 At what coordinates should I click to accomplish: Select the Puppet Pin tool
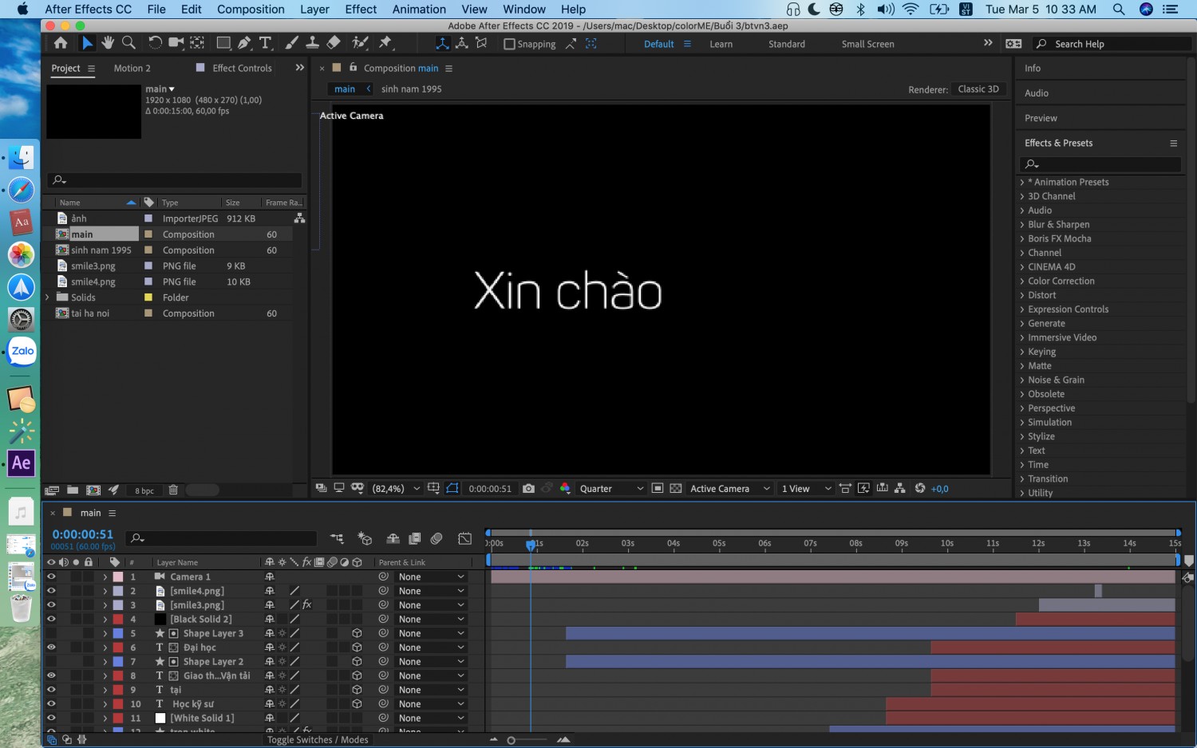pos(386,43)
